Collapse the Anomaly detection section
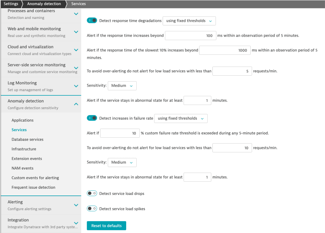This screenshot has width=325, height=233. 76,104
